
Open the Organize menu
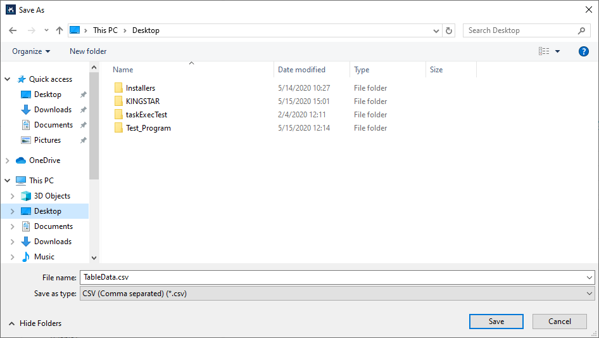coord(31,51)
